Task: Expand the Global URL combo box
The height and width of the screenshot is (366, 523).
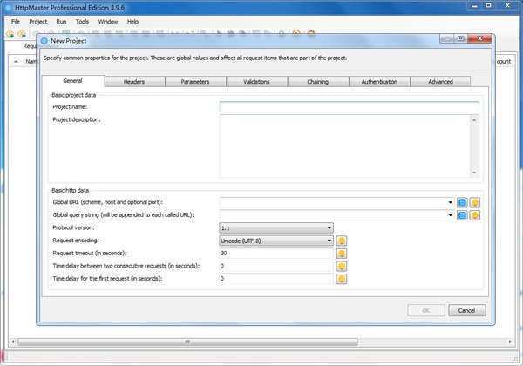Action: point(450,202)
